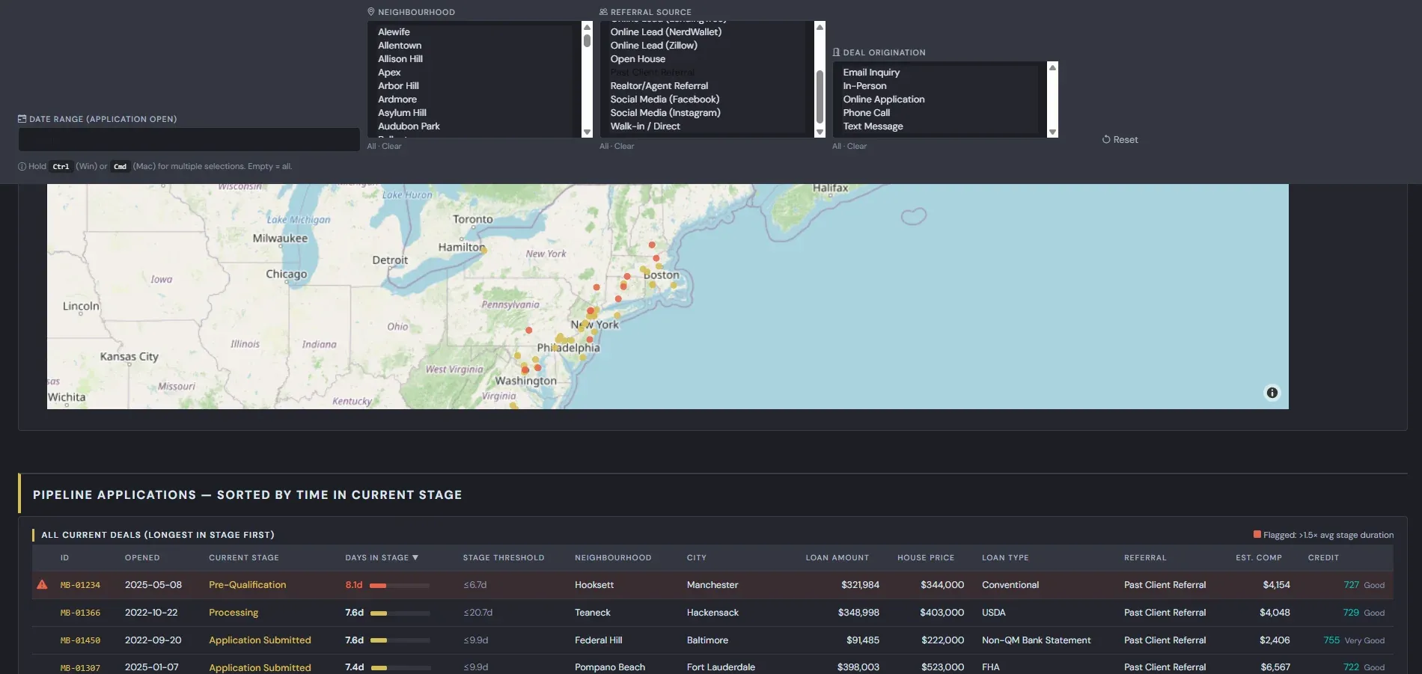Click the Neighbourhood list scroll-up arrow
The width and height of the screenshot is (1422, 674).
[587, 27]
